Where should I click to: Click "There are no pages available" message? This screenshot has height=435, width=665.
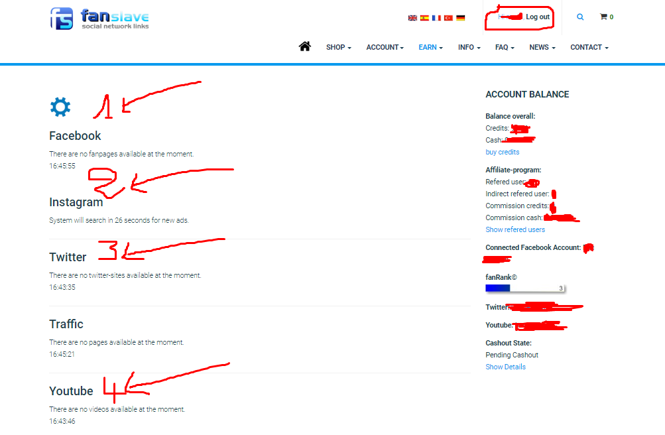coord(117,342)
